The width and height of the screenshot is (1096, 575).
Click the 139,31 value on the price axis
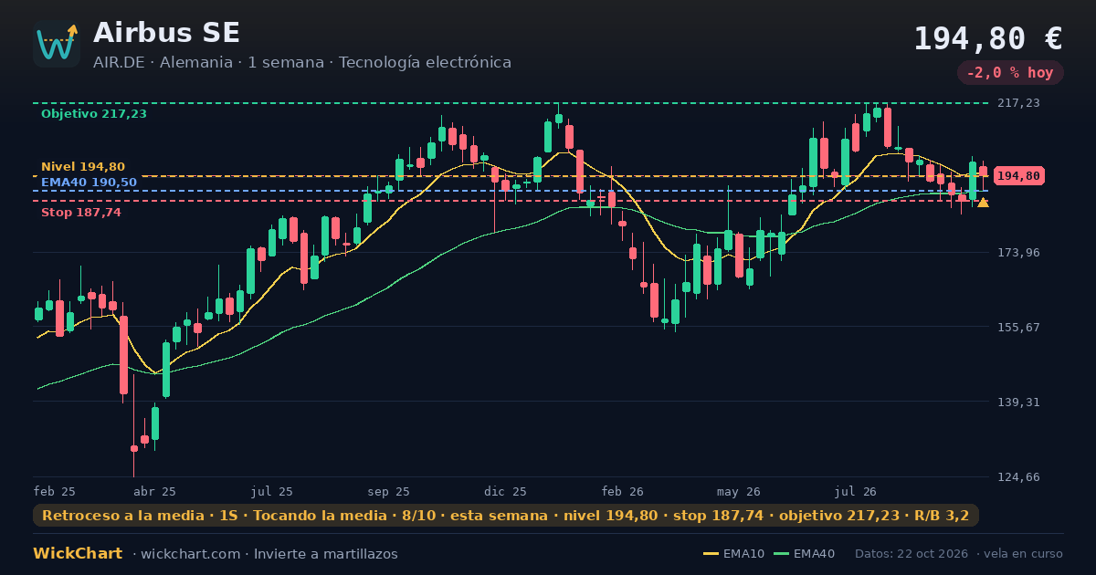[x=1017, y=402]
